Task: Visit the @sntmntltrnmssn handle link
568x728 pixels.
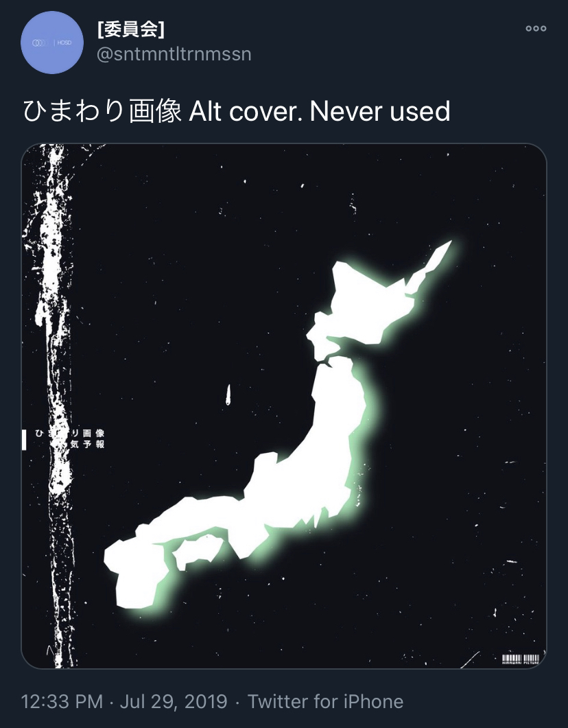Action: tap(174, 54)
